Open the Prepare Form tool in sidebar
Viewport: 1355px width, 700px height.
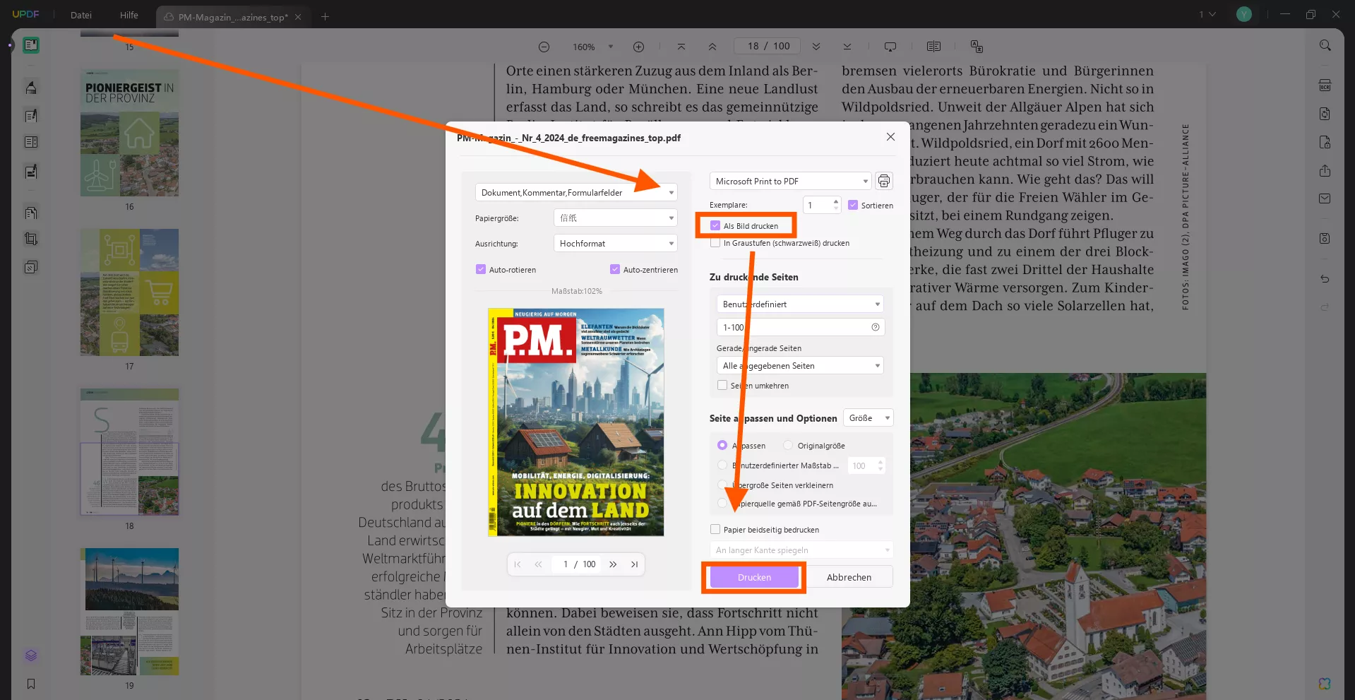click(x=31, y=142)
